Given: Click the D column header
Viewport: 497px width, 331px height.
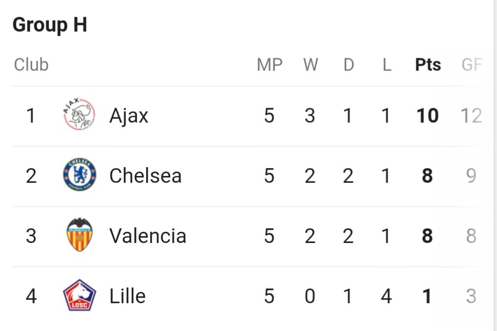Looking at the screenshot, I should click(x=348, y=65).
